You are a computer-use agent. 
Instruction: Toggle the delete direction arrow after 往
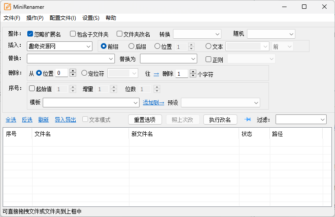point(156,74)
